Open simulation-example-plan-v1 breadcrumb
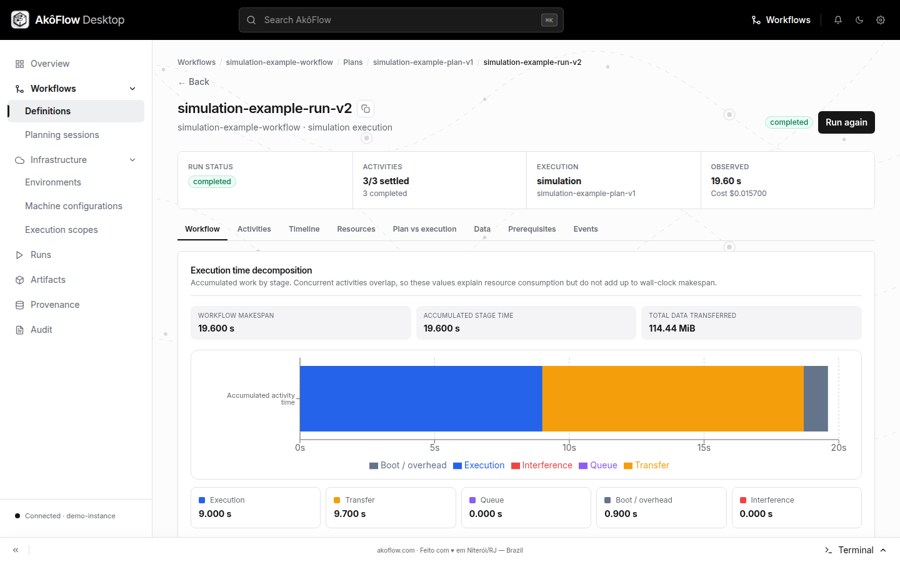The width and height of the screenshot is (900, 562). [x=423, y=62]
